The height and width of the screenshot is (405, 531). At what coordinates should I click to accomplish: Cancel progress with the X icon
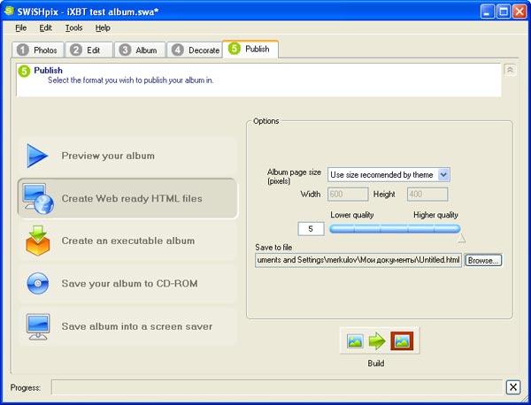[513, 387]
